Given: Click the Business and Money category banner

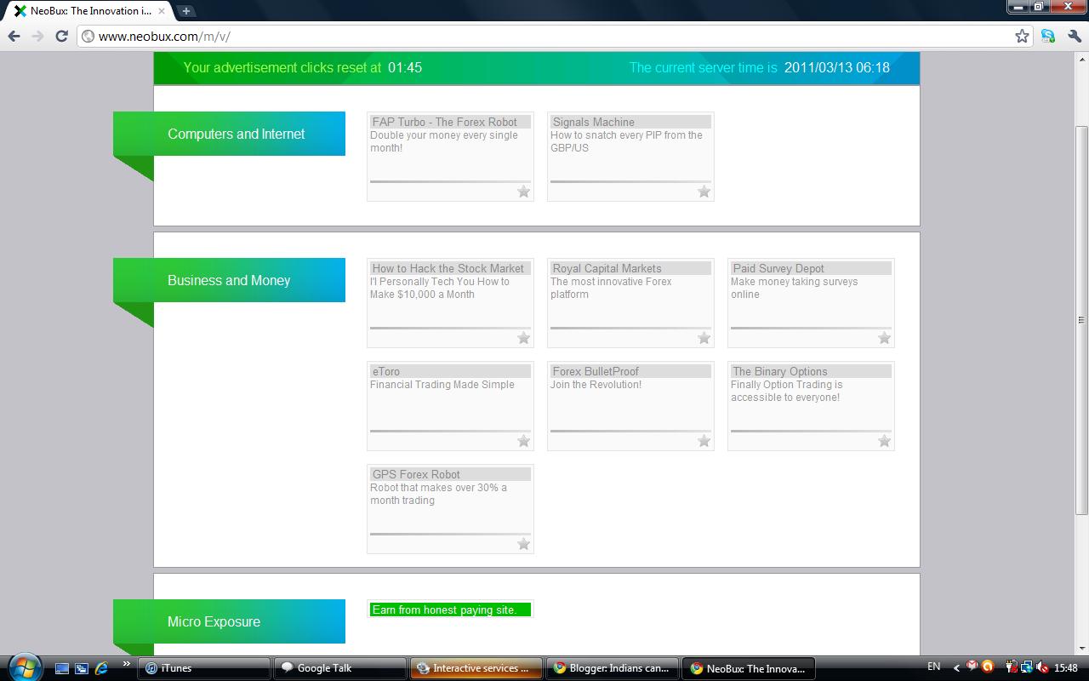Looking at the screenshot, I should [229, 280].
